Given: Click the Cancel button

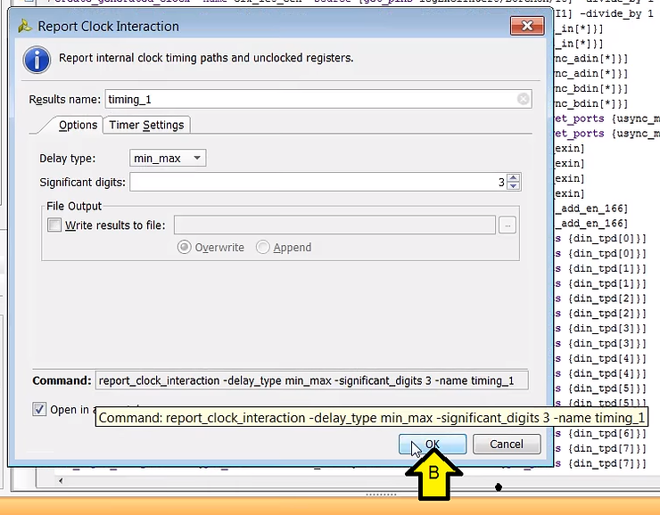Looking at the screenshot, I should point(506,444).
